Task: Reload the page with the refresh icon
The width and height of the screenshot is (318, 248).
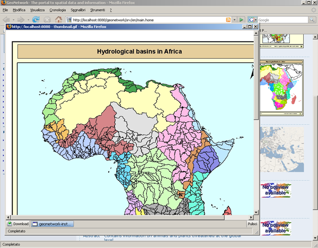Action: (36, 20)
